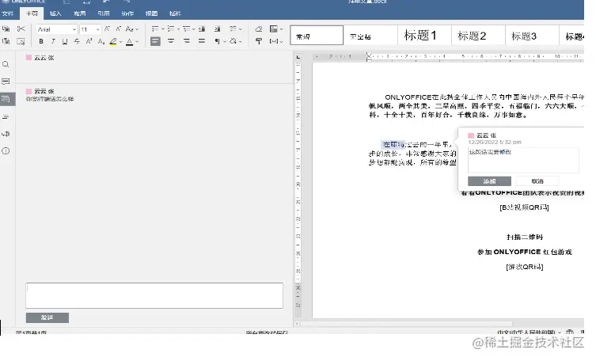Click the decrease indent icon
This screenshot has width=596, height=361.
202,28
